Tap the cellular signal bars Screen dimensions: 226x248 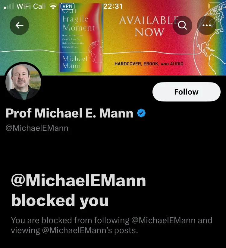pos(9,6)
